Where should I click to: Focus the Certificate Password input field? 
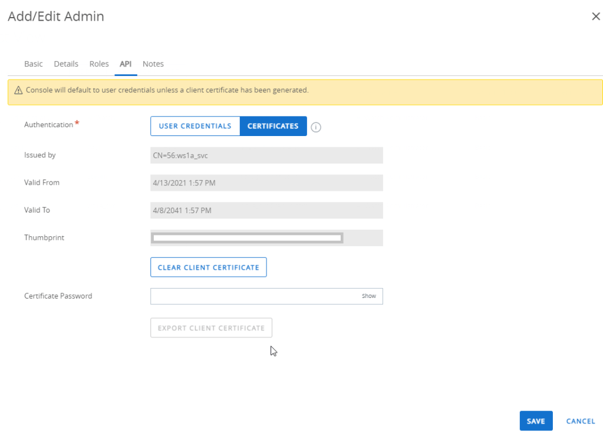coord(253,296)
